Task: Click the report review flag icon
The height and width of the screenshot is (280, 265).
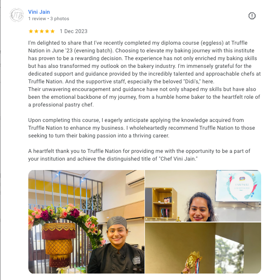Action: click(x=252, y=16)
